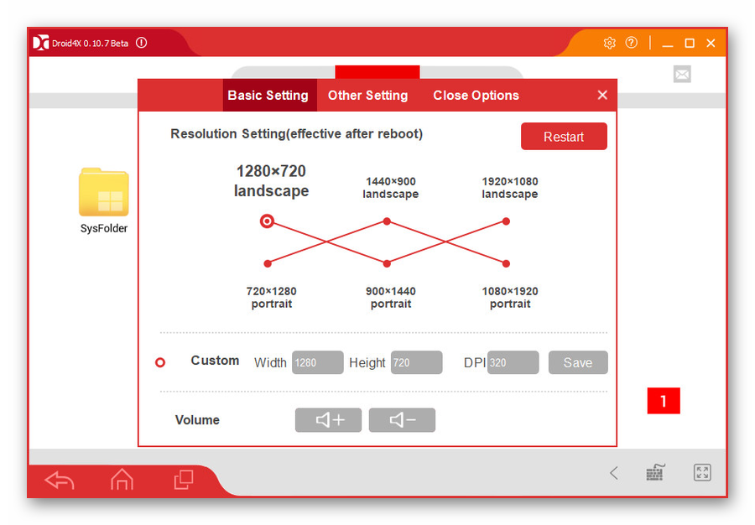The width and height of the screenshot is (755, 525).
Task: Click the Restart button
Action: pyautogui.click(x=564, y=137)
